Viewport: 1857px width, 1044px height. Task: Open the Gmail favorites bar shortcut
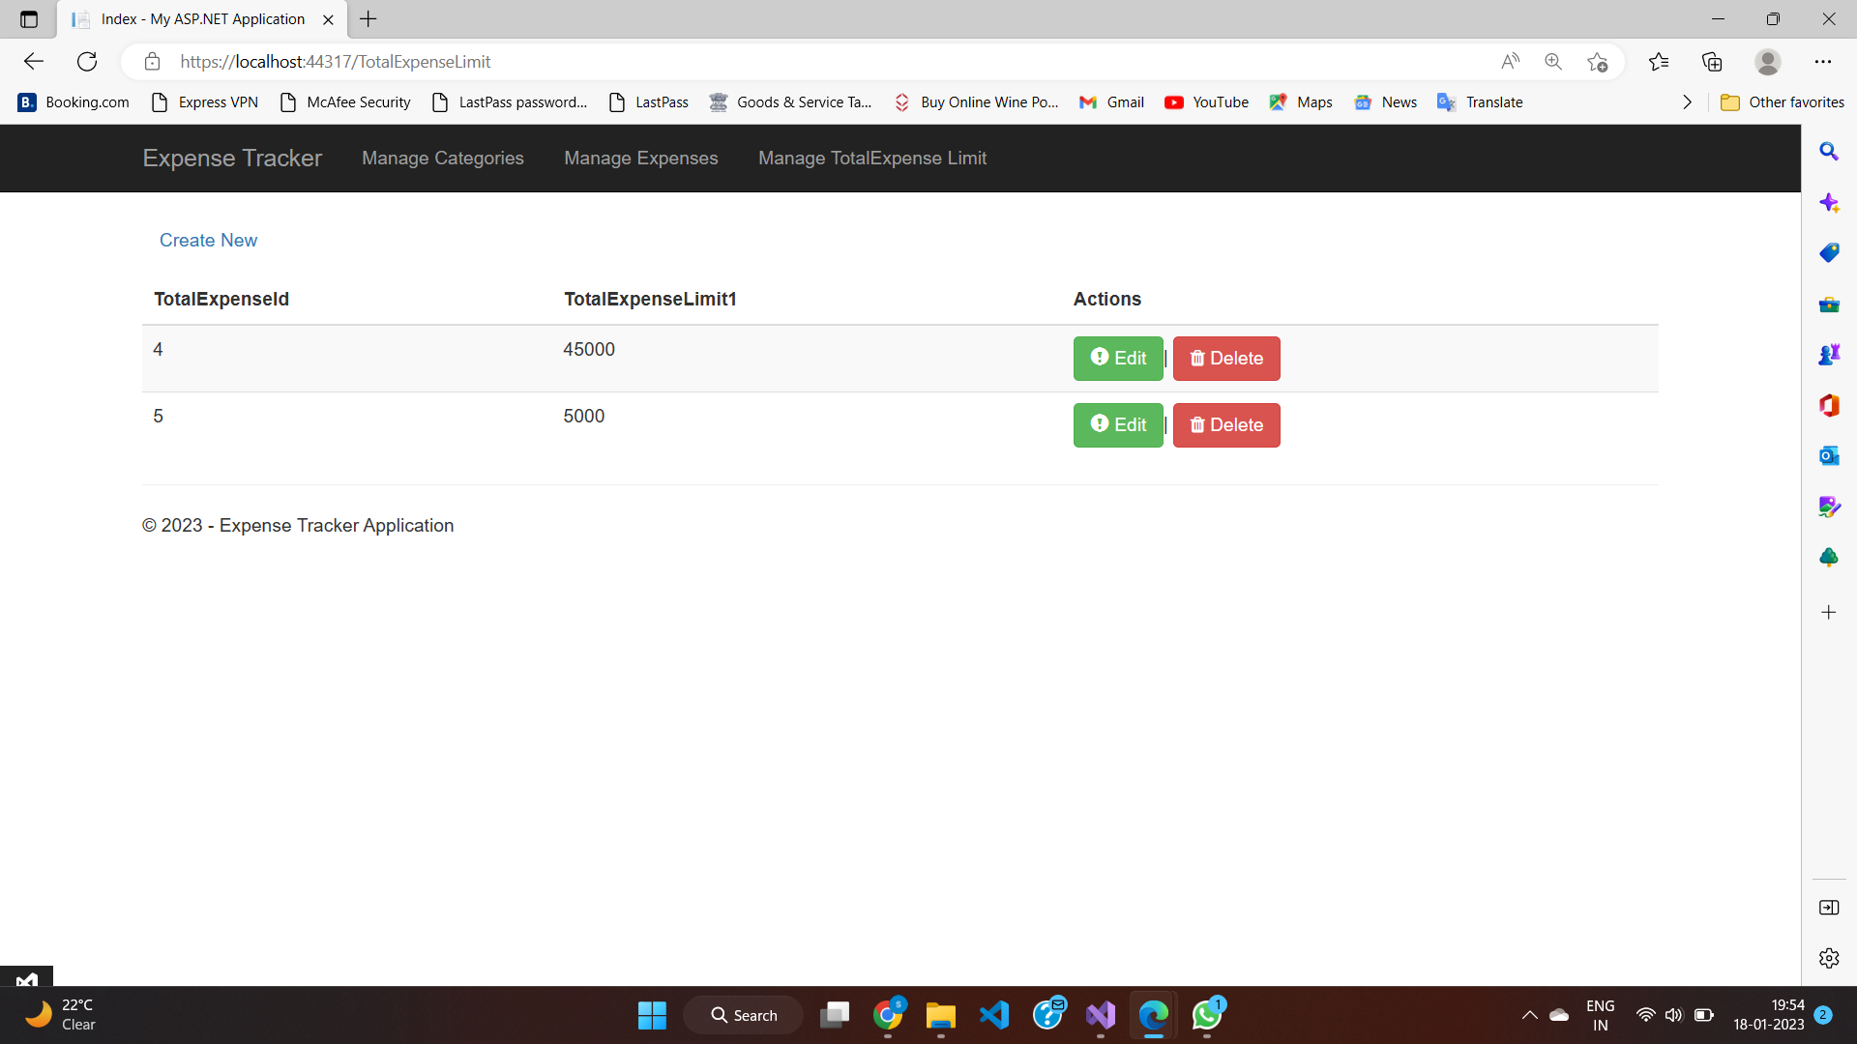pos(1110,101)
